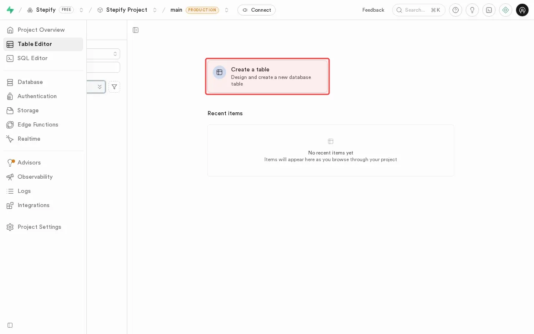The image size is (534, 334).
Task: Click the lightbulb suggestions icon
Action: click(x=472, y=10)
